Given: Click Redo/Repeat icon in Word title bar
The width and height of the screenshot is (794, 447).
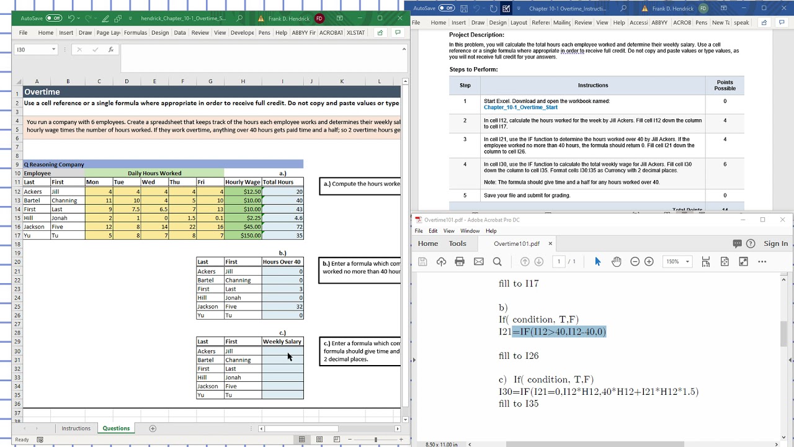Looking at the screenshot, I should tap(493, 9).
